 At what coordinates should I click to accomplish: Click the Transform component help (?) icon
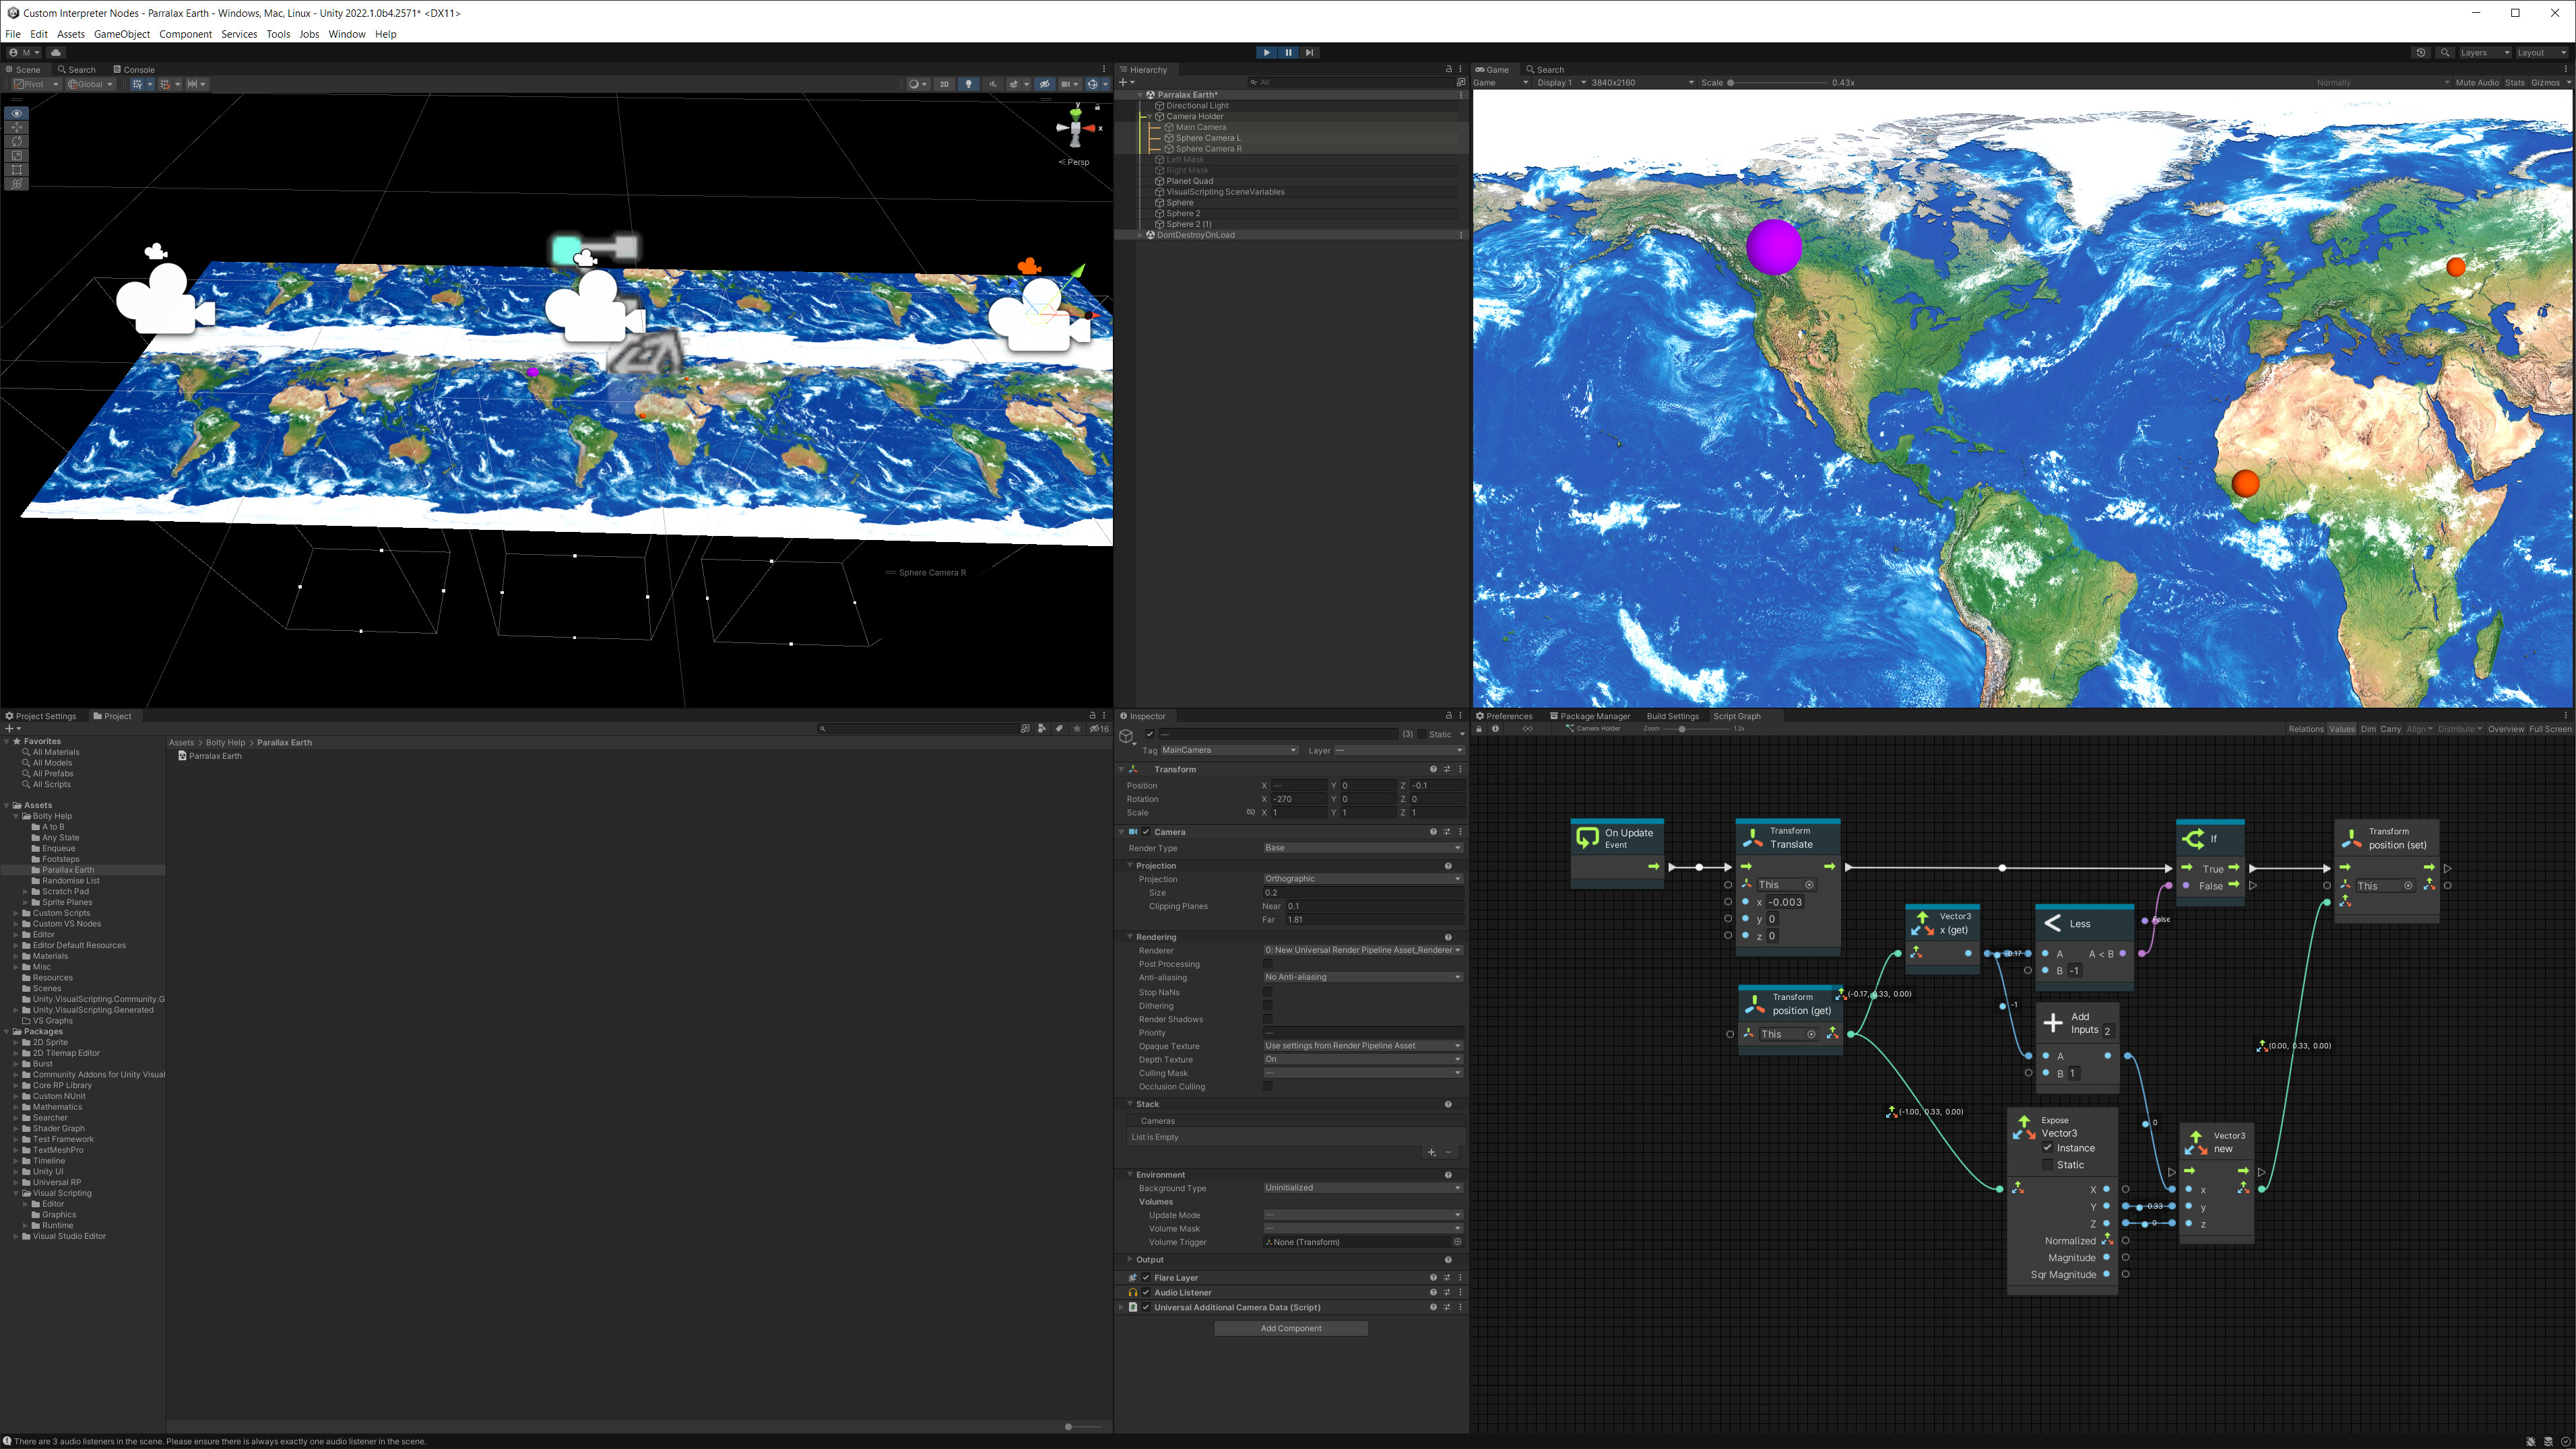point(1433,770)
